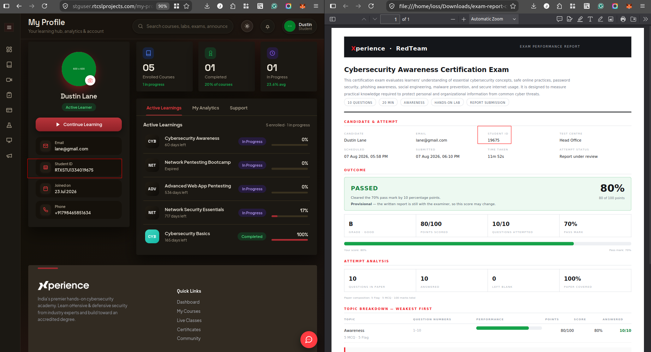The height and width of the screenshot is (352, 651).
Task: Select the PDF signature tool
Action: [x=570, y=19]
